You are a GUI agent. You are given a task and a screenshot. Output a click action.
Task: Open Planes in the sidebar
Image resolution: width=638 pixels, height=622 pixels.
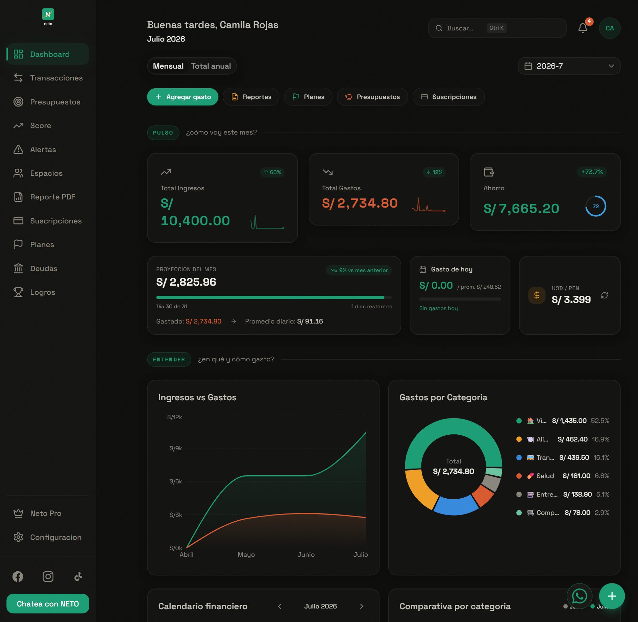48,244
